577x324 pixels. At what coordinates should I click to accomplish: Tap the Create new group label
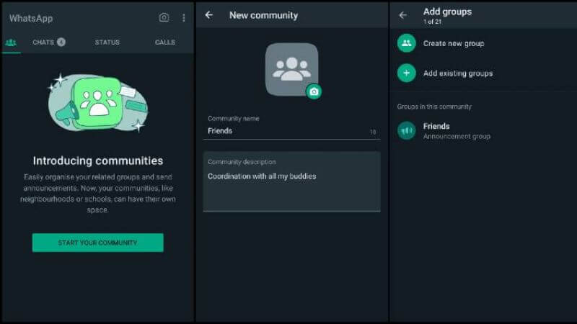click(453, 43)
